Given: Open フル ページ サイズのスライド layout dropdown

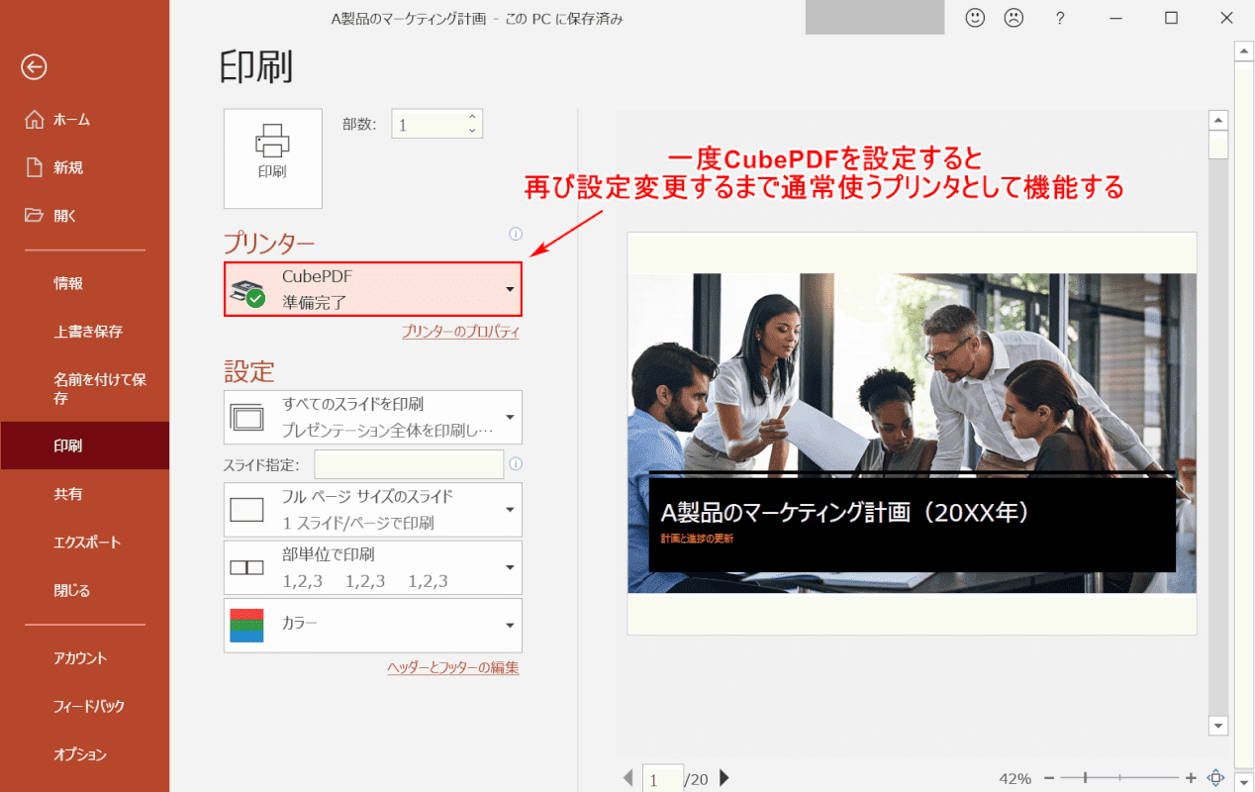Looking at the screenshot, I should 373,509.
